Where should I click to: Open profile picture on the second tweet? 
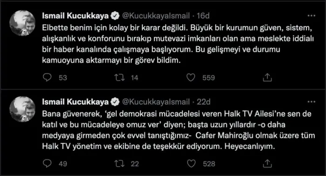pos(22,109)
